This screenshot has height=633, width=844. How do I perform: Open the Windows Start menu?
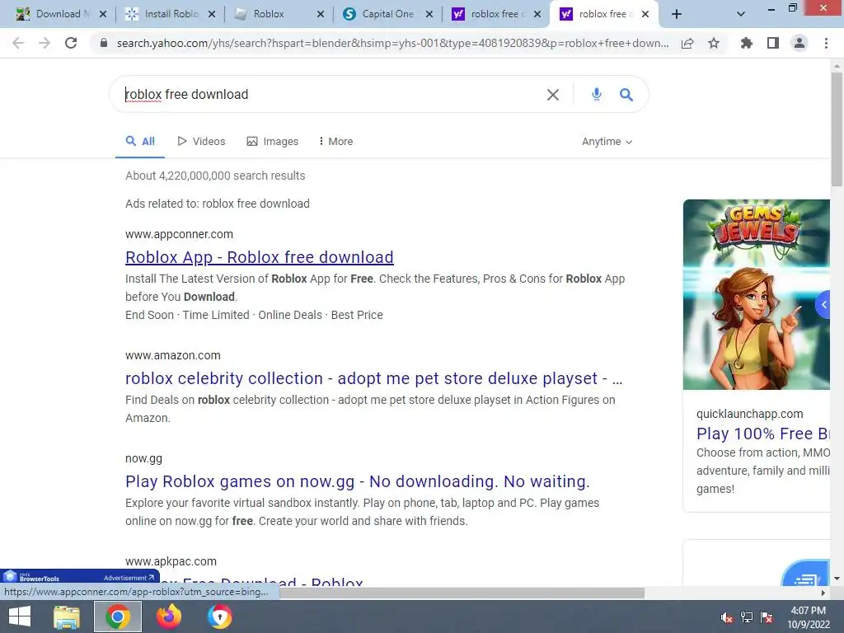(x=20, y=617)
